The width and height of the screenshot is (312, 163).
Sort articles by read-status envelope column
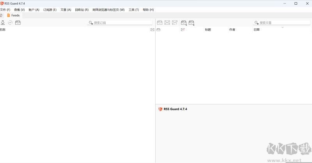point(158,30)
